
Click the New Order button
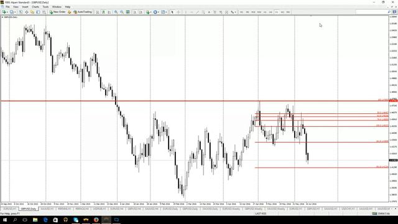[58, 12]
